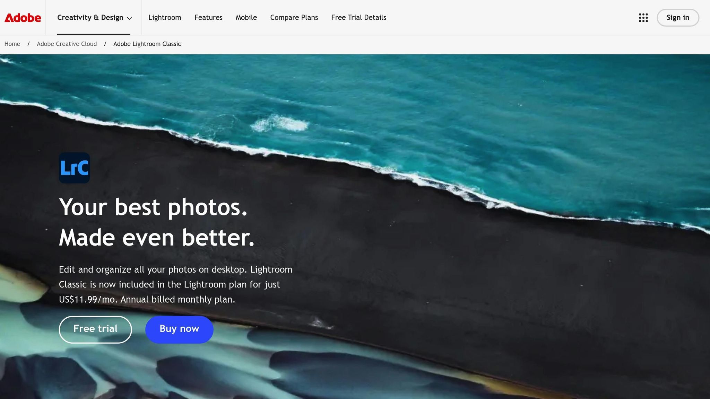The height and width of the screenshot is (399, 710).
Task: Start the Free trial button
Action: (x=95, y=329)
